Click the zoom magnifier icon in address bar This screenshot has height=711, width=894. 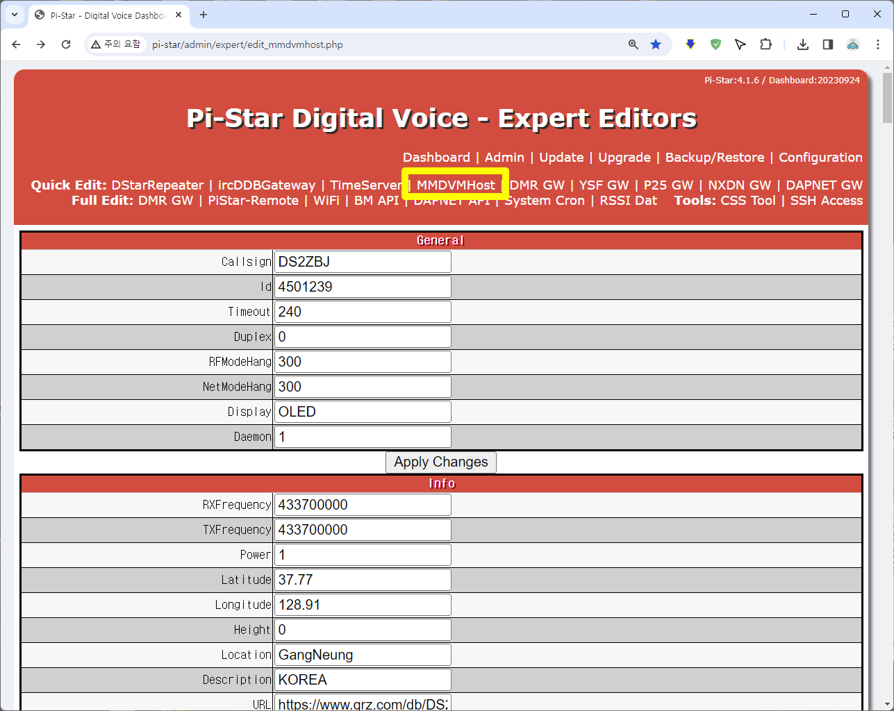633,44
